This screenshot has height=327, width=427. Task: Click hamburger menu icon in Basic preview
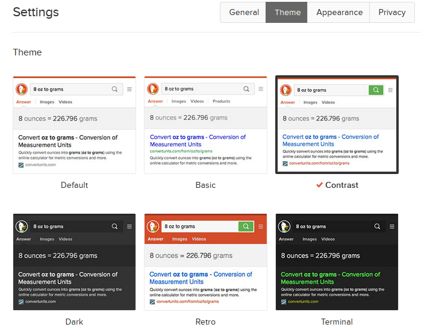[261, 89]
